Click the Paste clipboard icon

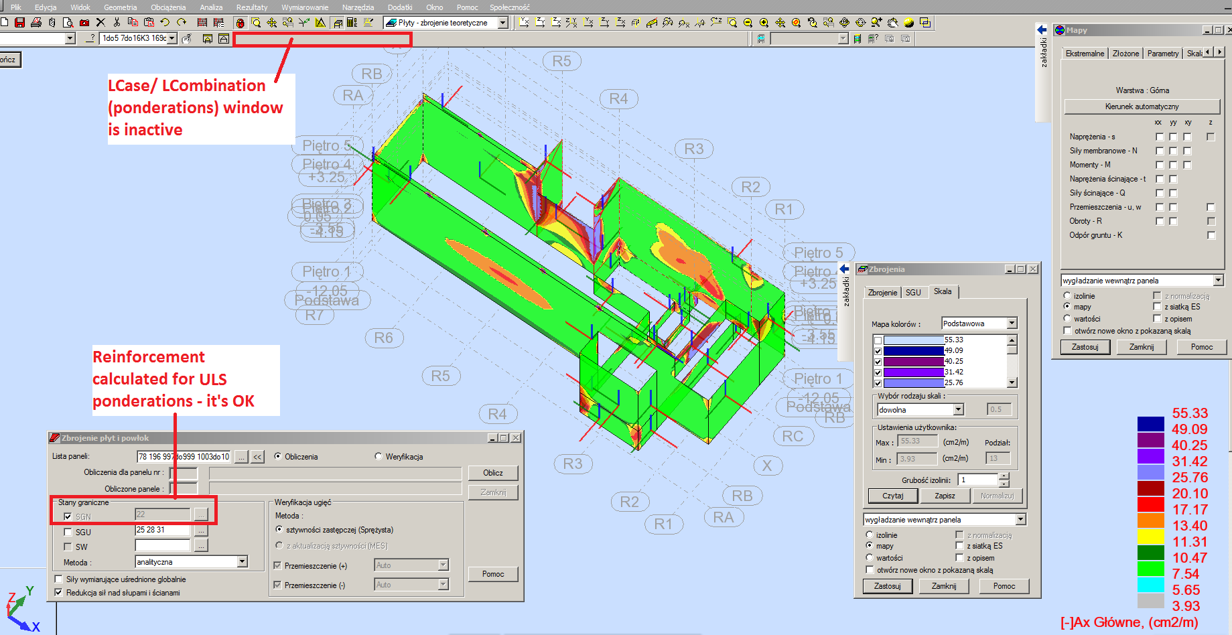(149, 22)
